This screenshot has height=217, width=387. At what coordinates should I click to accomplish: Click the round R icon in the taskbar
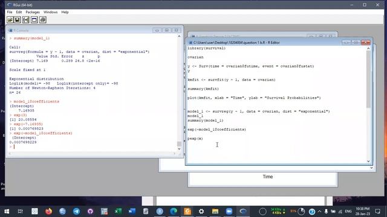[x=160, y=212]
